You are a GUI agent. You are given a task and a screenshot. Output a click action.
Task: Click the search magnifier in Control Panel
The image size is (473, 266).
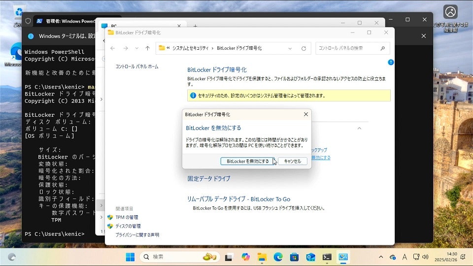(x=382, y=48)
